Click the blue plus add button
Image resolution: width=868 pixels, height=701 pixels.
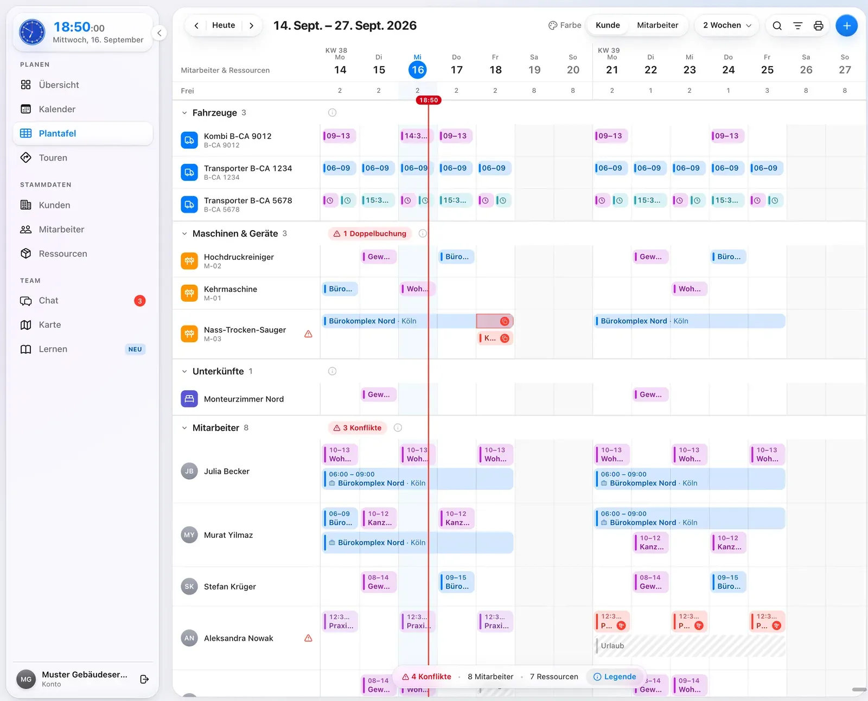point(846,26)
